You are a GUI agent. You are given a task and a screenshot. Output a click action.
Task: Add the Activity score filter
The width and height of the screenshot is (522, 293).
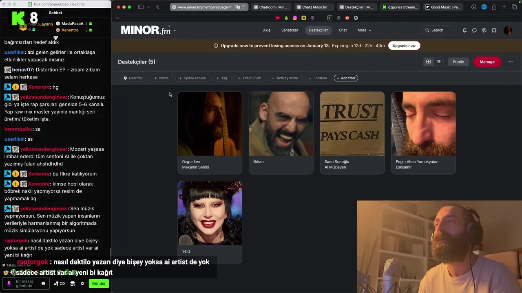285,78
